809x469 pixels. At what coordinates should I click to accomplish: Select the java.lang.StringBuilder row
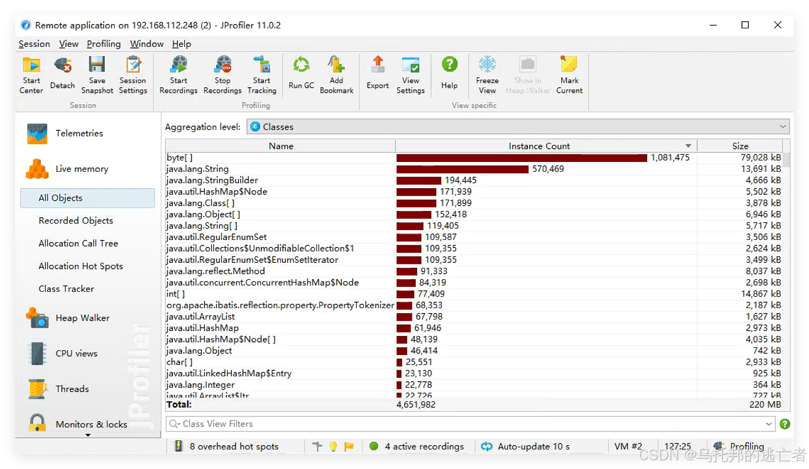(474, 181)
